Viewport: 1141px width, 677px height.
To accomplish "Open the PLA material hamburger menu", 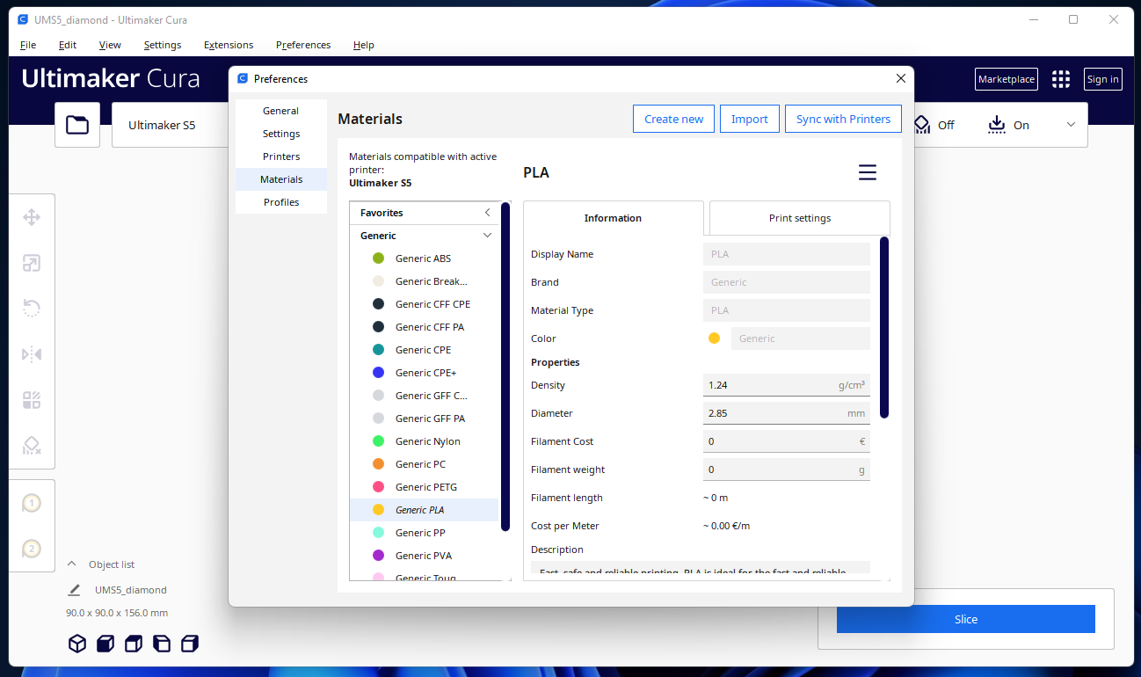I will tap(868, 172).
